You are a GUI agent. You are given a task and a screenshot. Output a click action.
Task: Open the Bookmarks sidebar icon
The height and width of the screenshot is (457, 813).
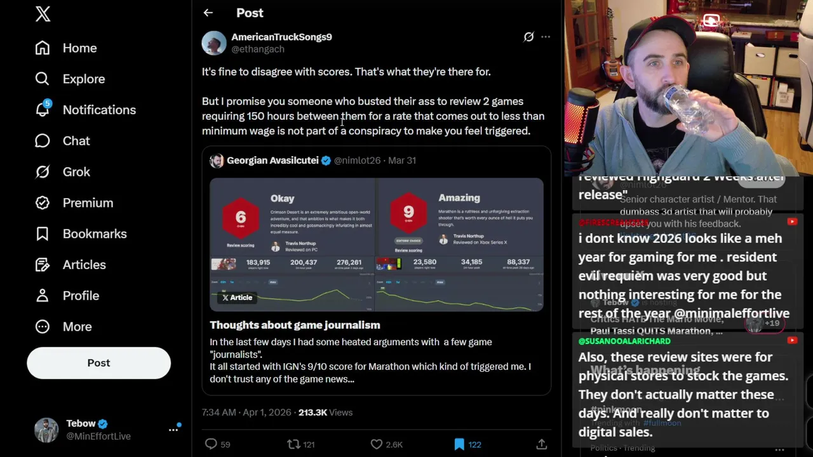[43, 234]
